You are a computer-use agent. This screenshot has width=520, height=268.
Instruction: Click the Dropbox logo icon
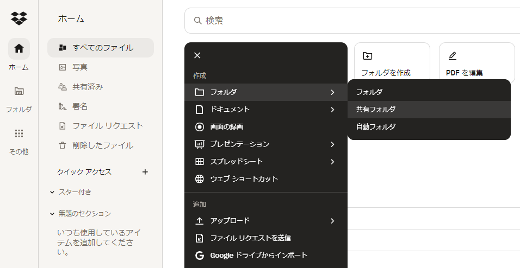[19, 18]
